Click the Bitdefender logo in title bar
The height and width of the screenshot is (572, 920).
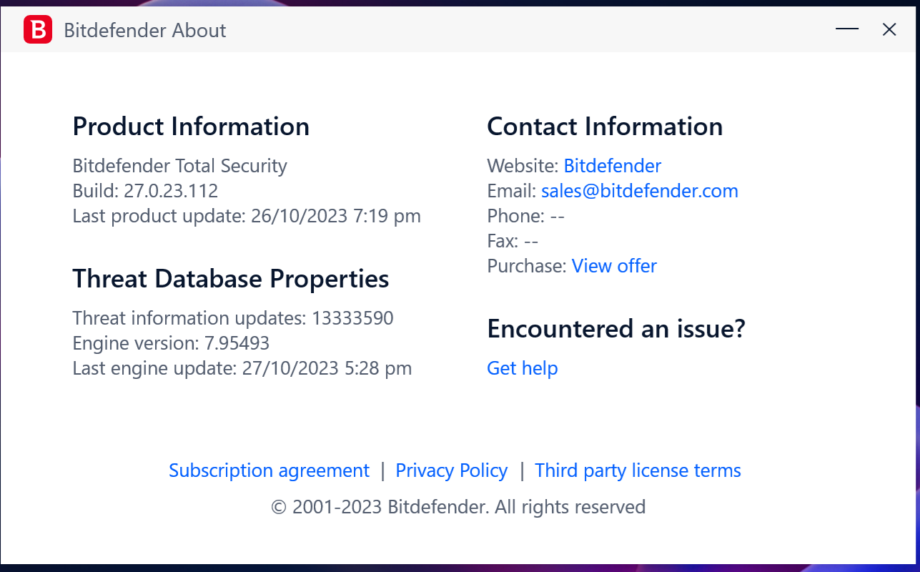(38, 30)
